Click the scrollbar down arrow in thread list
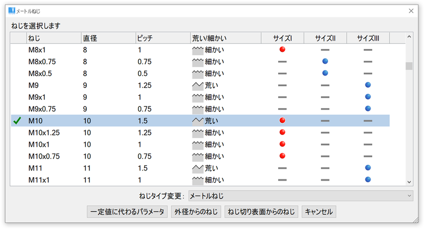 [409, 181]
